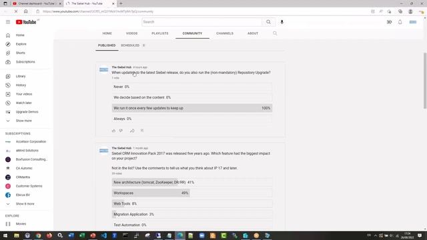Like the Repository Upgrade poll post
427x240 pixels.
click(x=114, y=131)
